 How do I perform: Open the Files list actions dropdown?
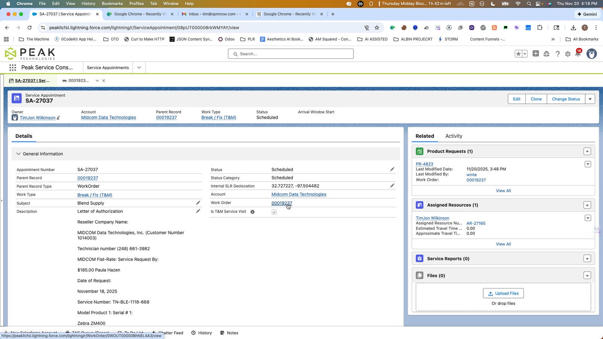tap(587, 276)
